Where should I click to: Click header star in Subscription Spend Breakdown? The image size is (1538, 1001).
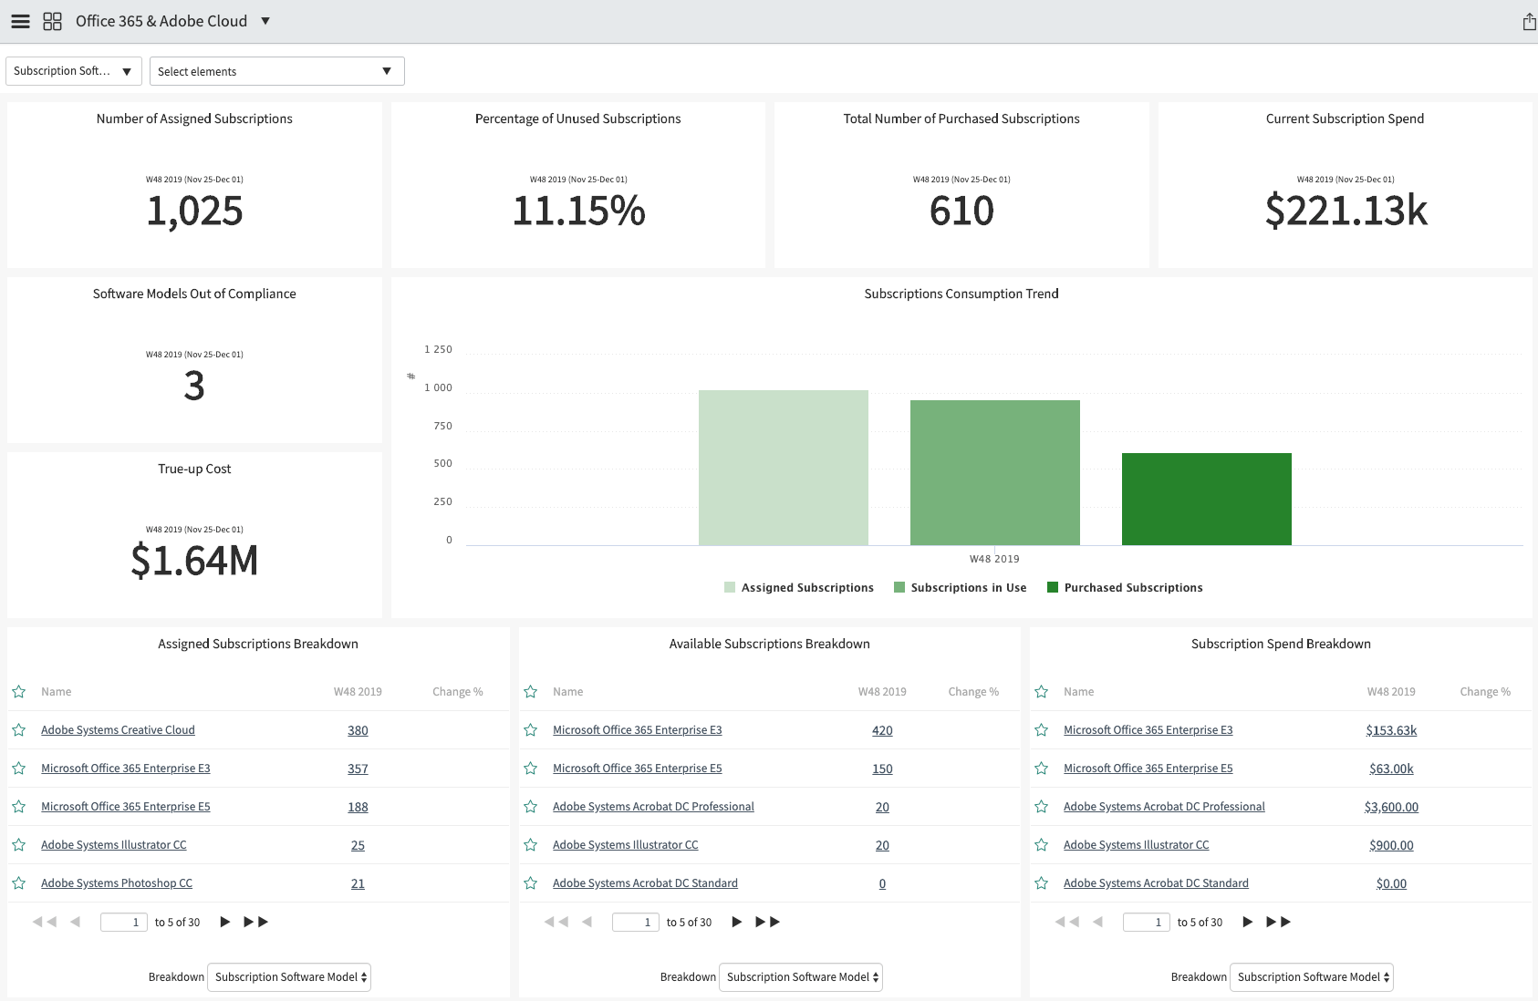[1041, 692]
